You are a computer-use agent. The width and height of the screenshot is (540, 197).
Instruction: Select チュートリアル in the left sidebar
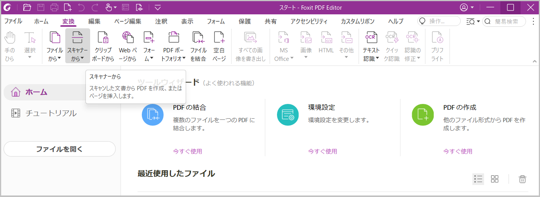pos(44,113)
